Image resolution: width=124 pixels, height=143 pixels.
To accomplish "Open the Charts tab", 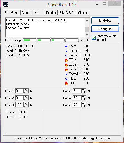I will [82, 13].
